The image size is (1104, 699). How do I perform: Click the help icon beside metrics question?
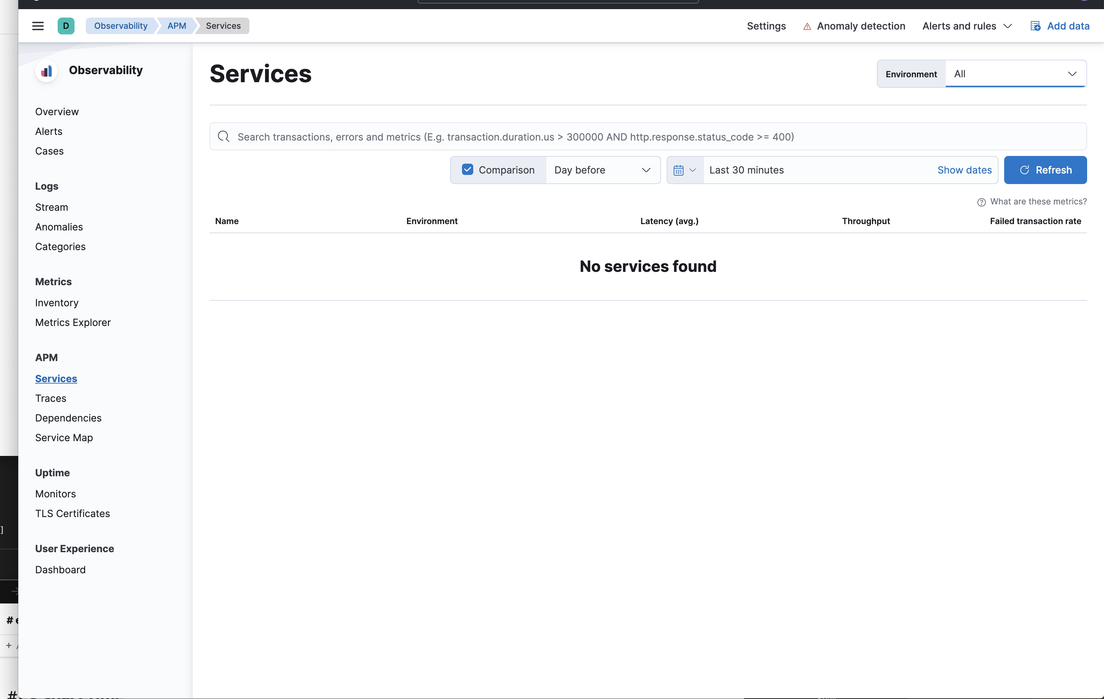coord(981,202)
